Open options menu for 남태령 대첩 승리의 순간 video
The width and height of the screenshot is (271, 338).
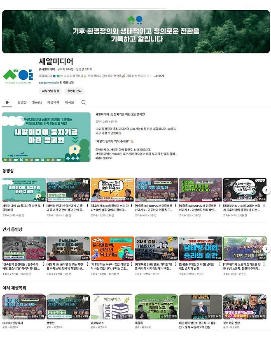pos(220,264)
